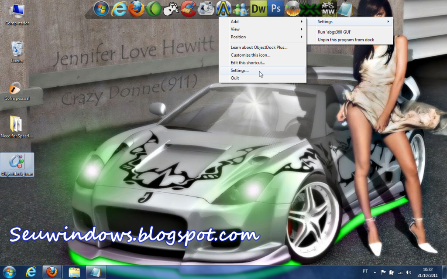Open Dreamweaver from the dock

tap(258, 8)
